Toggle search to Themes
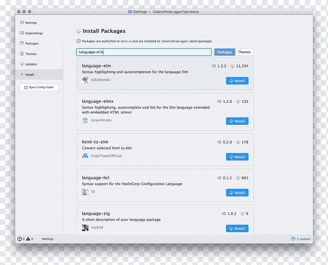The width and height of the screenshot is (328, 265). pyautogui.click(x=244, y=52)
